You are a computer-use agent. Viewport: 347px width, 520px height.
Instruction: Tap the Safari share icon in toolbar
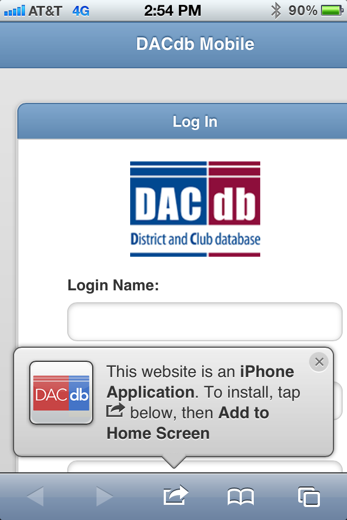pyautogui.click(x=176, y=496)
